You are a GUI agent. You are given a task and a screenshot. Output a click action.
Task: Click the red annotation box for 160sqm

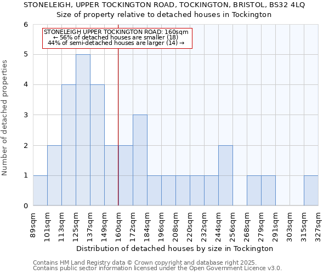tap(117, 38)
